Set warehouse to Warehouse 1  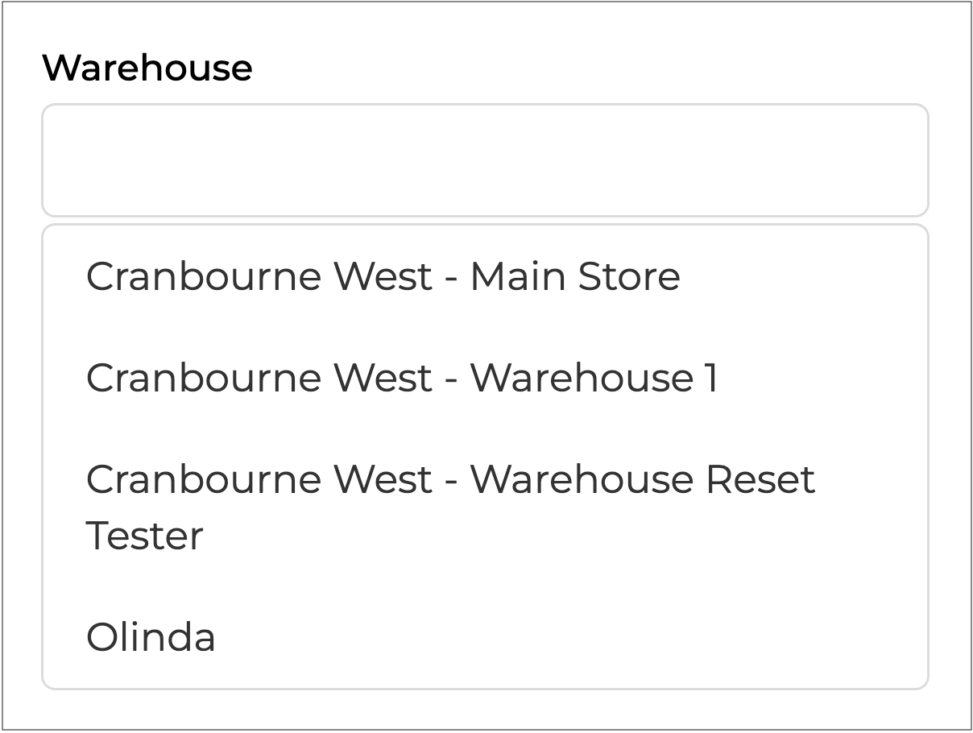tap(402, 378)
